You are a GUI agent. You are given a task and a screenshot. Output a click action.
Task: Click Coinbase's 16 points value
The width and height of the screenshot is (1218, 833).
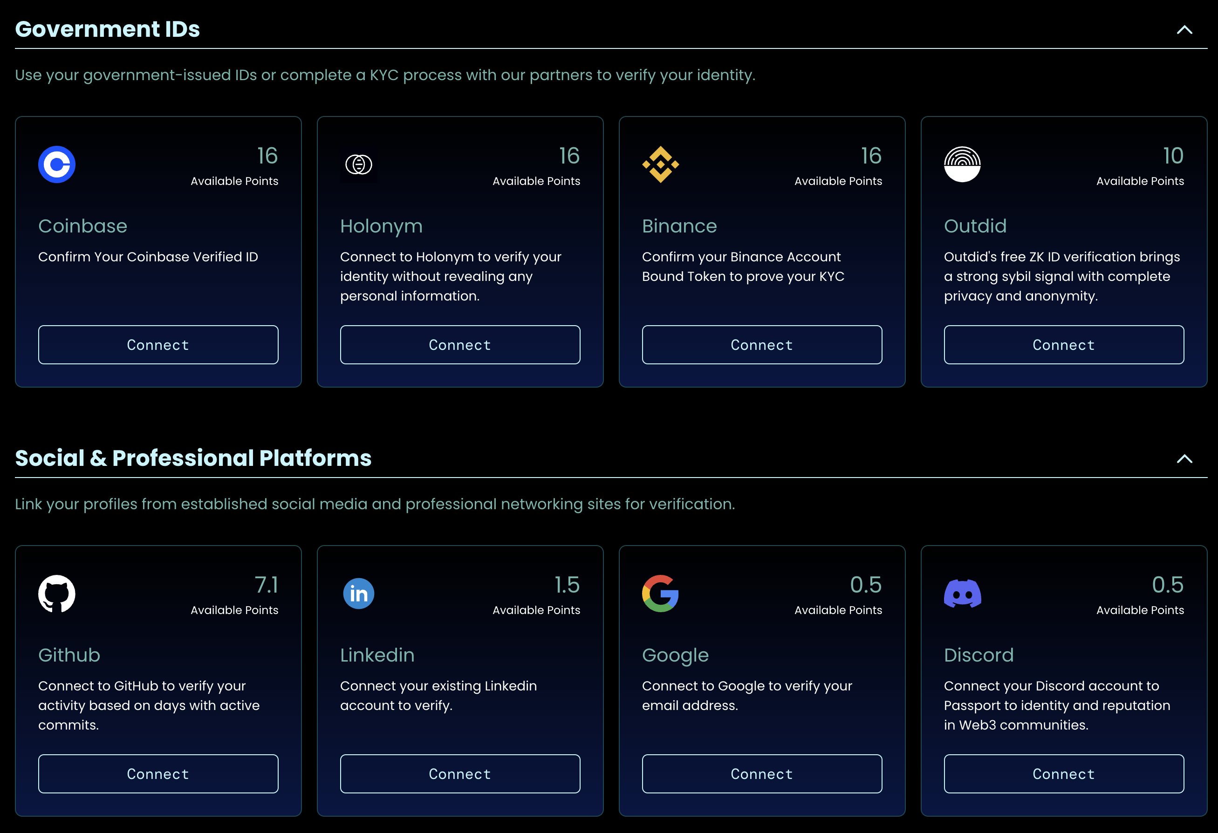267,156
